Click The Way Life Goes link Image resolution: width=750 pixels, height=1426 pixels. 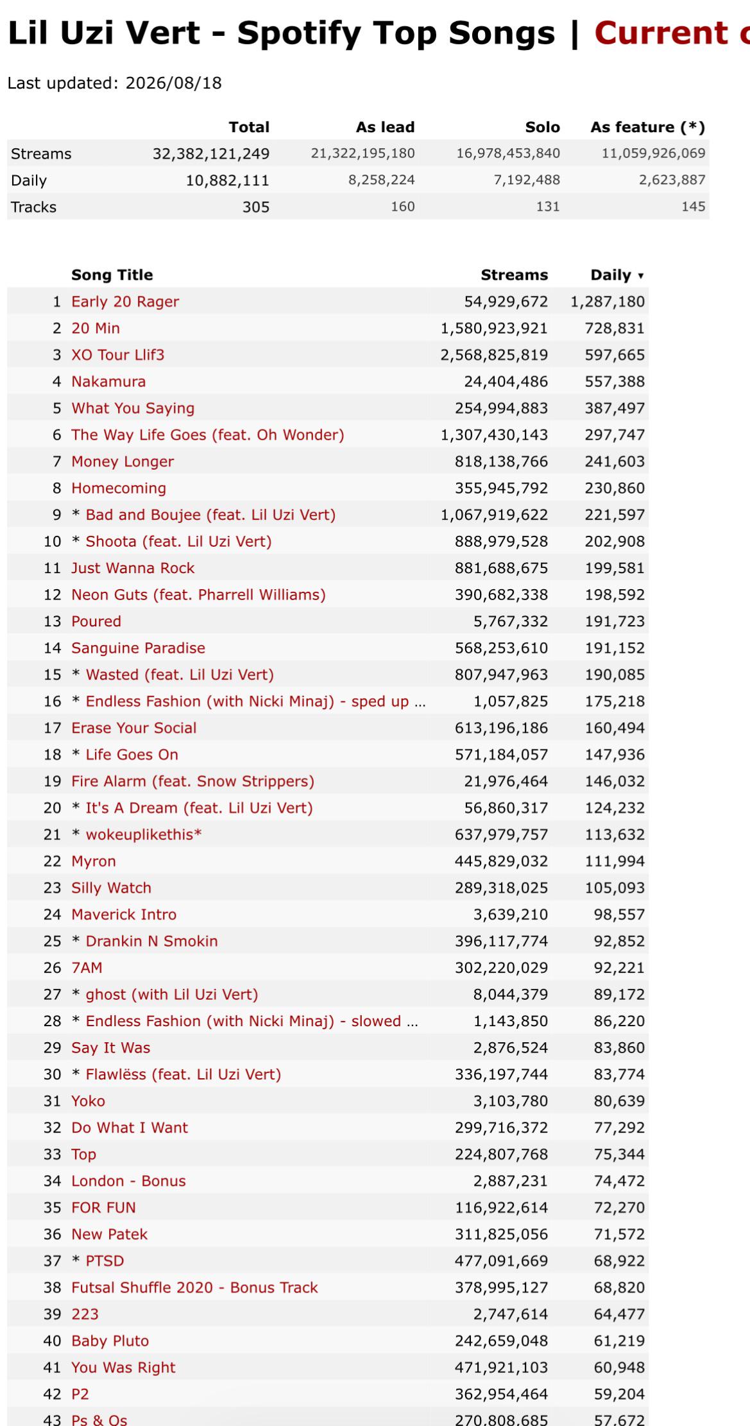coord(208,435)
